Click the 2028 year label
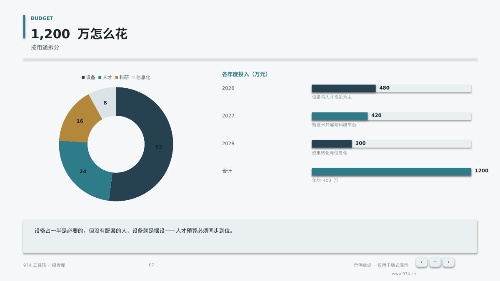This screenshot has height=281, width=500. (228, 144)
